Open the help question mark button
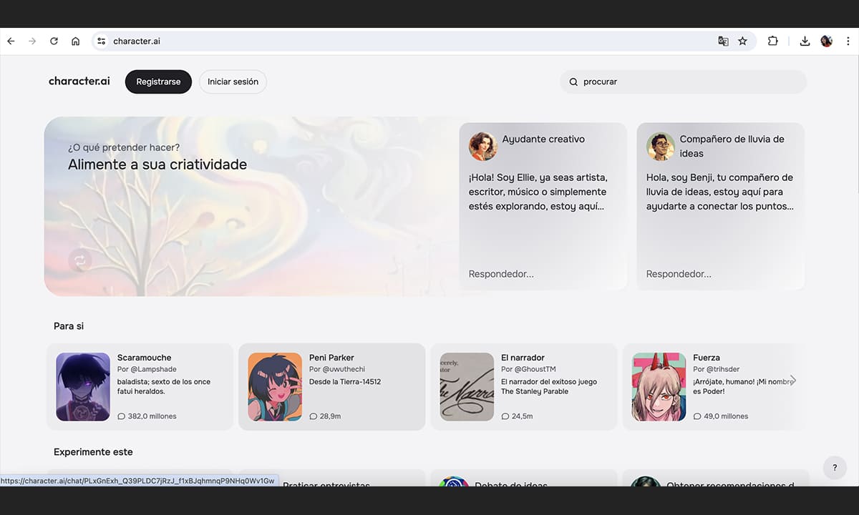The image size is (859, 515). click(x=835, y=468)
